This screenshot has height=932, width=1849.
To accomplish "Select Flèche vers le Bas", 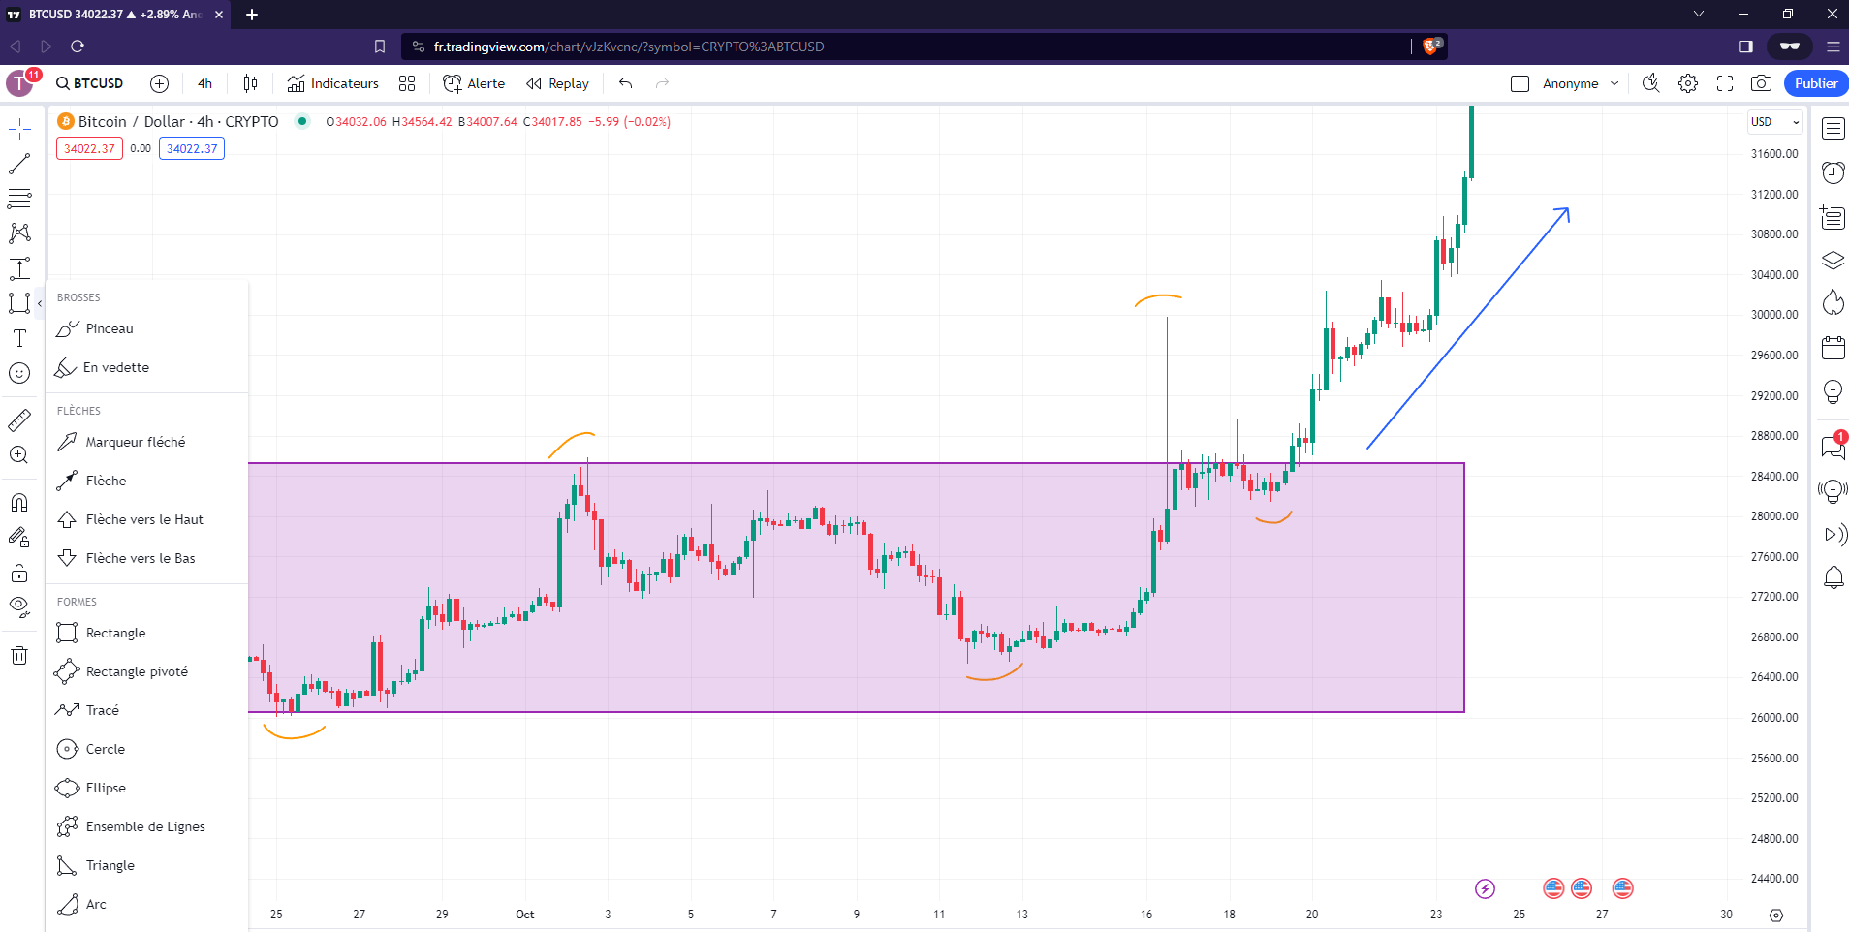I will [x=146, y=558].
